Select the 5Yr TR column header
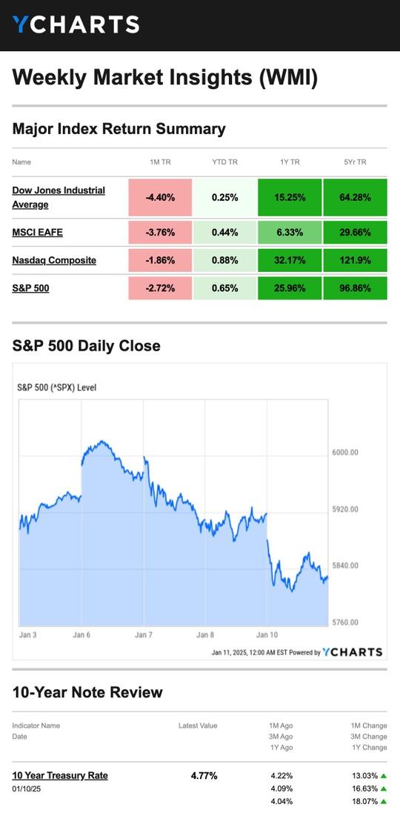 click(x=355, y=162)
